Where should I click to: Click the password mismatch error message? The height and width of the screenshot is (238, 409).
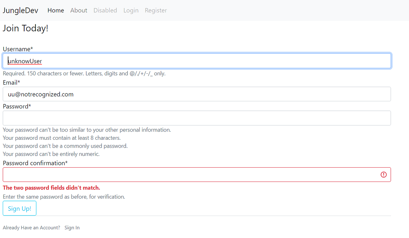pos(51,187)
